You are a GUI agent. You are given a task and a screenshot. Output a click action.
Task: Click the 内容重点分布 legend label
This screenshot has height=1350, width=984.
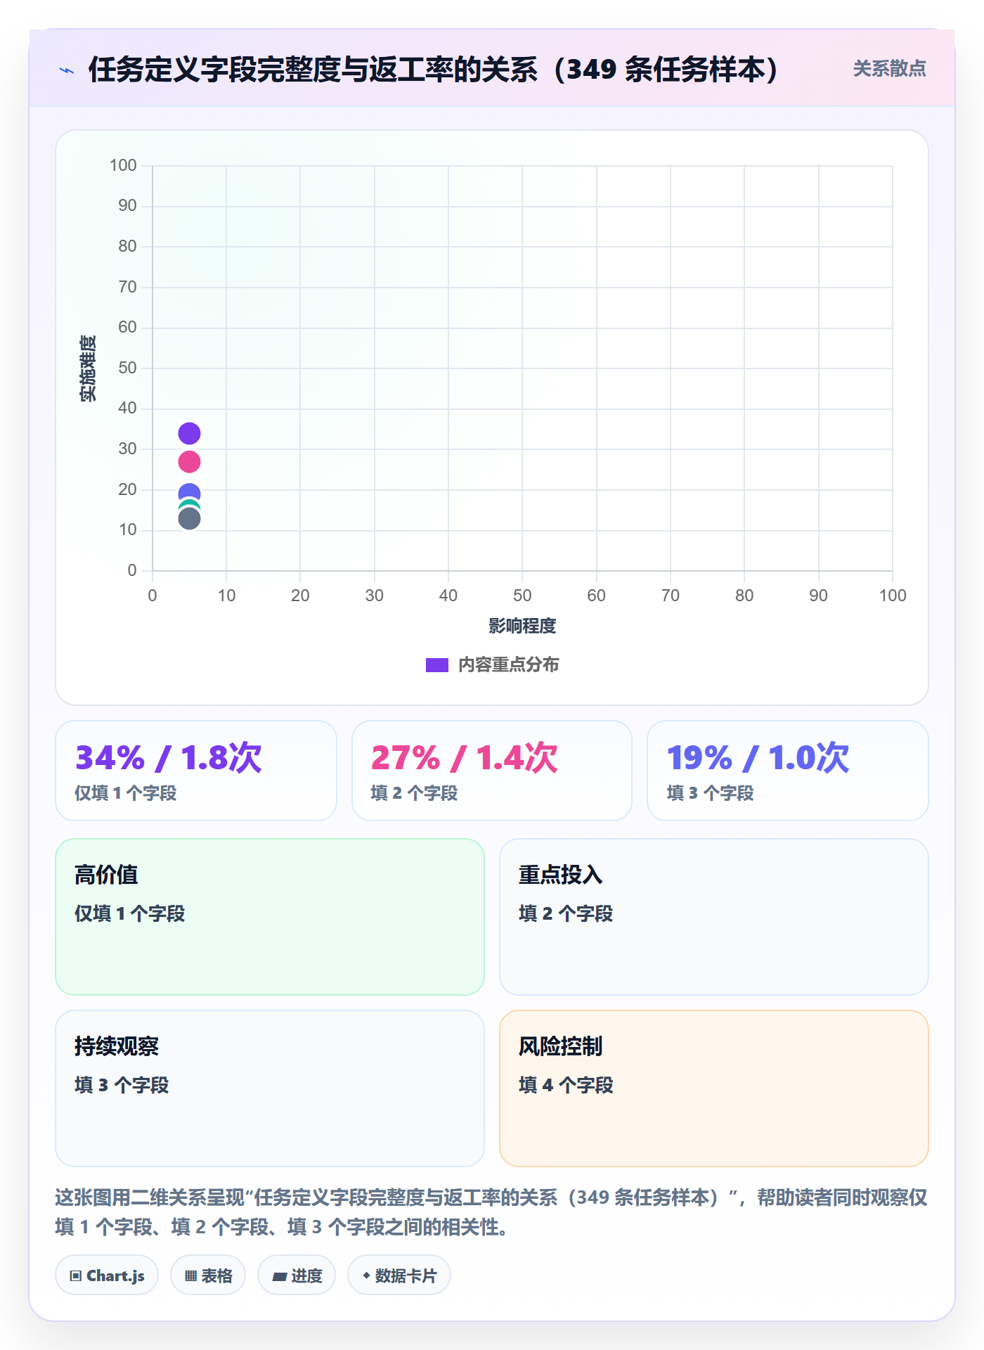508,665
